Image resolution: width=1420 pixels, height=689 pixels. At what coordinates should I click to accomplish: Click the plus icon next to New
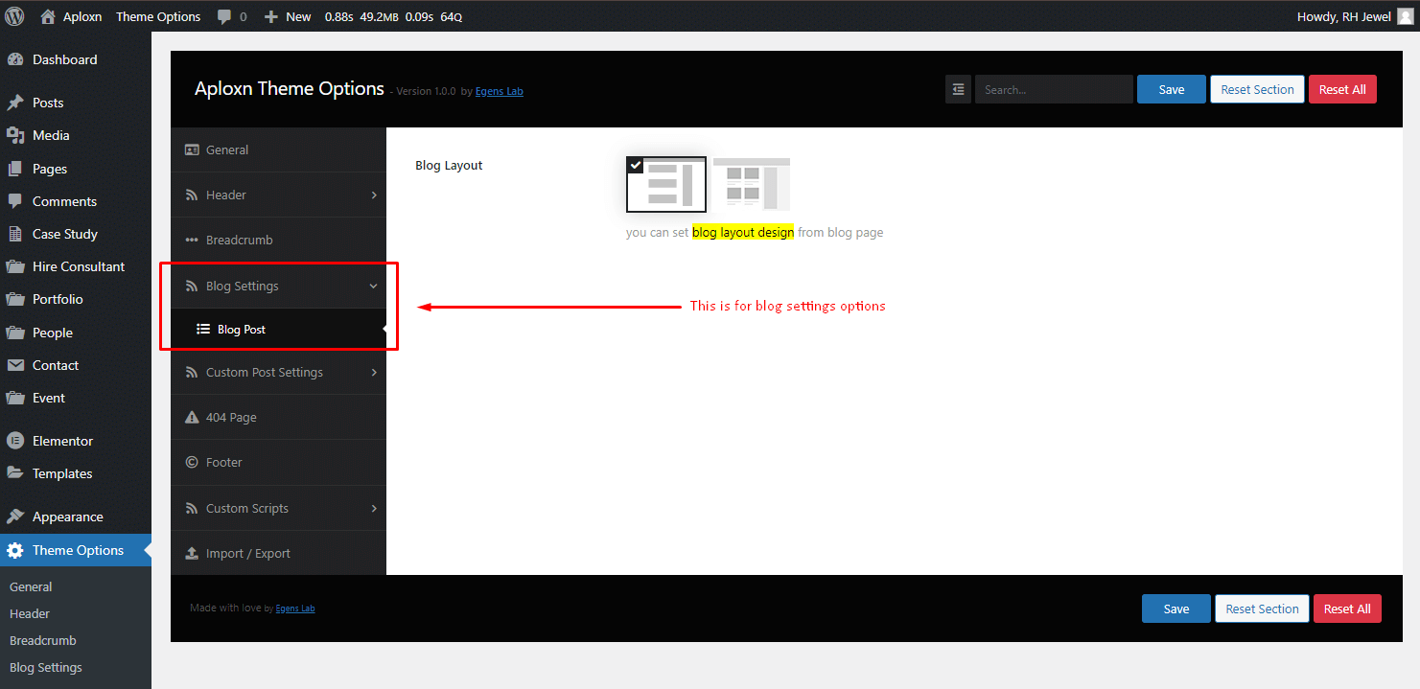click(271, 16)
